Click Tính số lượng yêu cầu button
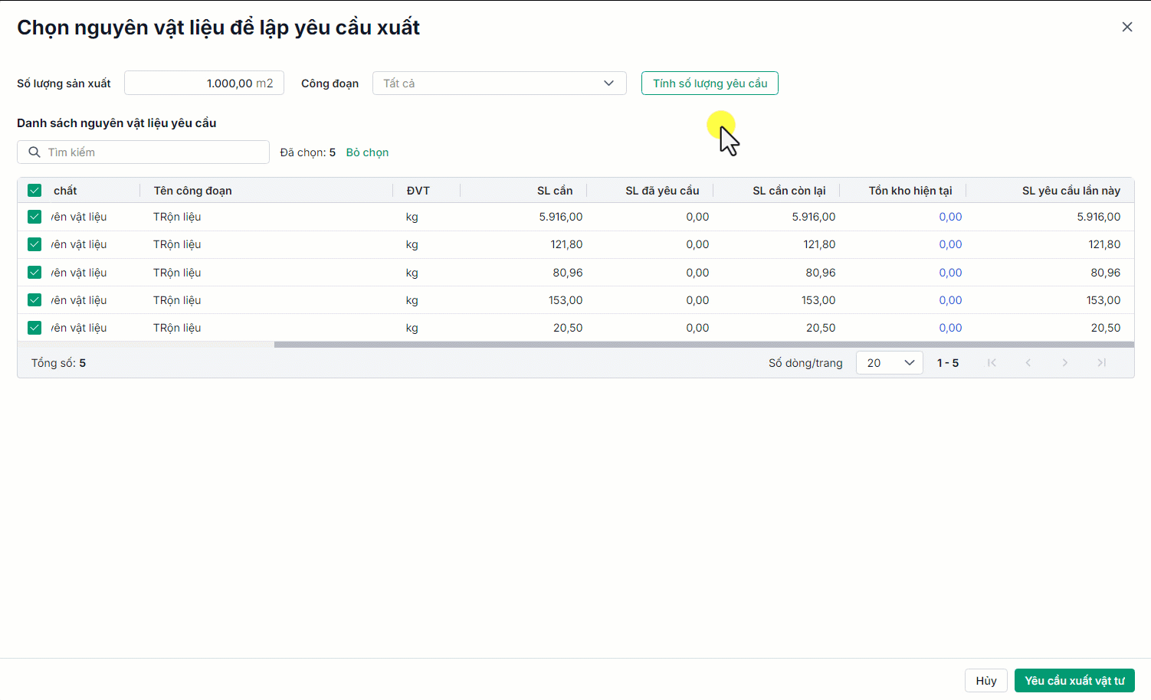1151x700 pixels. 710,83
